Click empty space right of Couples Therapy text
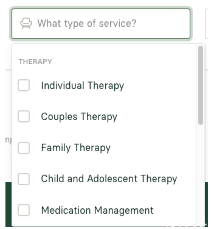 (156, 117)
